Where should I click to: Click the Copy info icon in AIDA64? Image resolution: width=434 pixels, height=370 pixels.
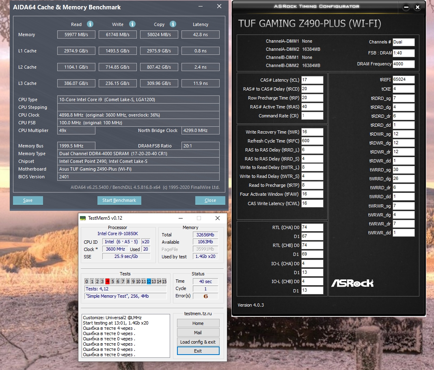173,24
